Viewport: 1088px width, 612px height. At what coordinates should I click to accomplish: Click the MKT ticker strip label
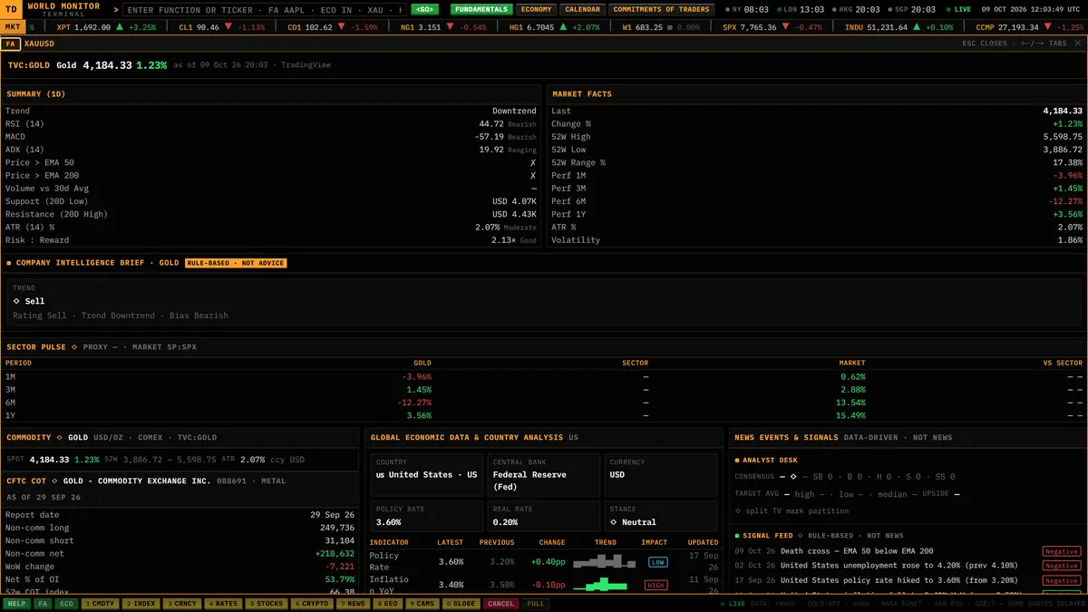(x=14, y=27)
